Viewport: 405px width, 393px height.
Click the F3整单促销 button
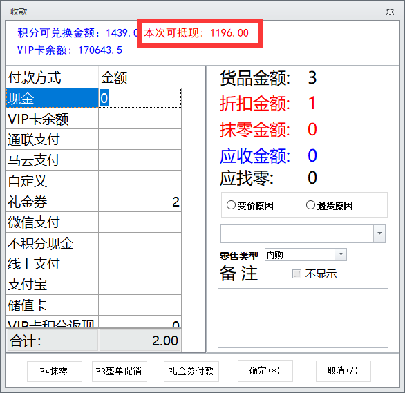(x=120, y=372)
